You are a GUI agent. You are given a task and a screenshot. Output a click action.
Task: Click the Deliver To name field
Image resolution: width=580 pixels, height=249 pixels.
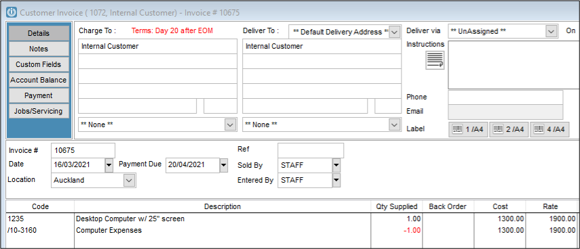pos(322,47)
